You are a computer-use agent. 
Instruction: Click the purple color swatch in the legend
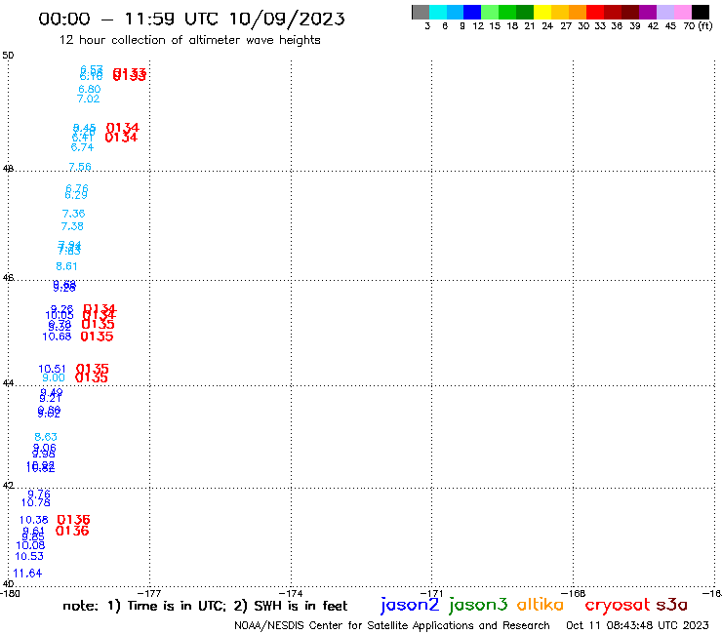pos(648,12)
